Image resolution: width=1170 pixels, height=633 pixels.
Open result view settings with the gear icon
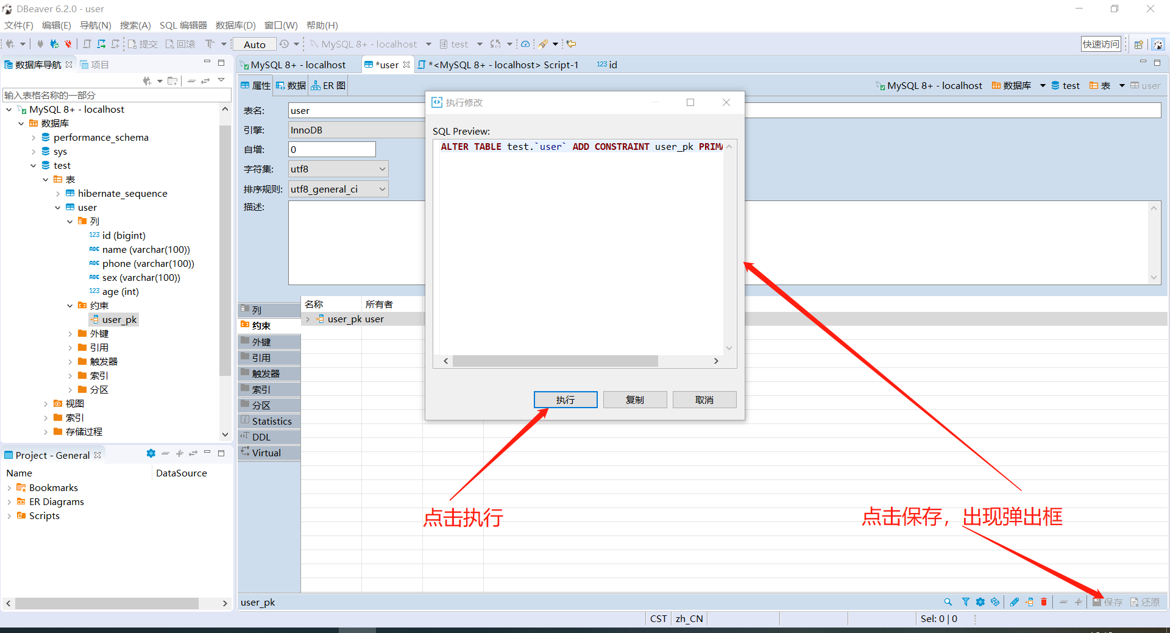(x=980, y=602)
